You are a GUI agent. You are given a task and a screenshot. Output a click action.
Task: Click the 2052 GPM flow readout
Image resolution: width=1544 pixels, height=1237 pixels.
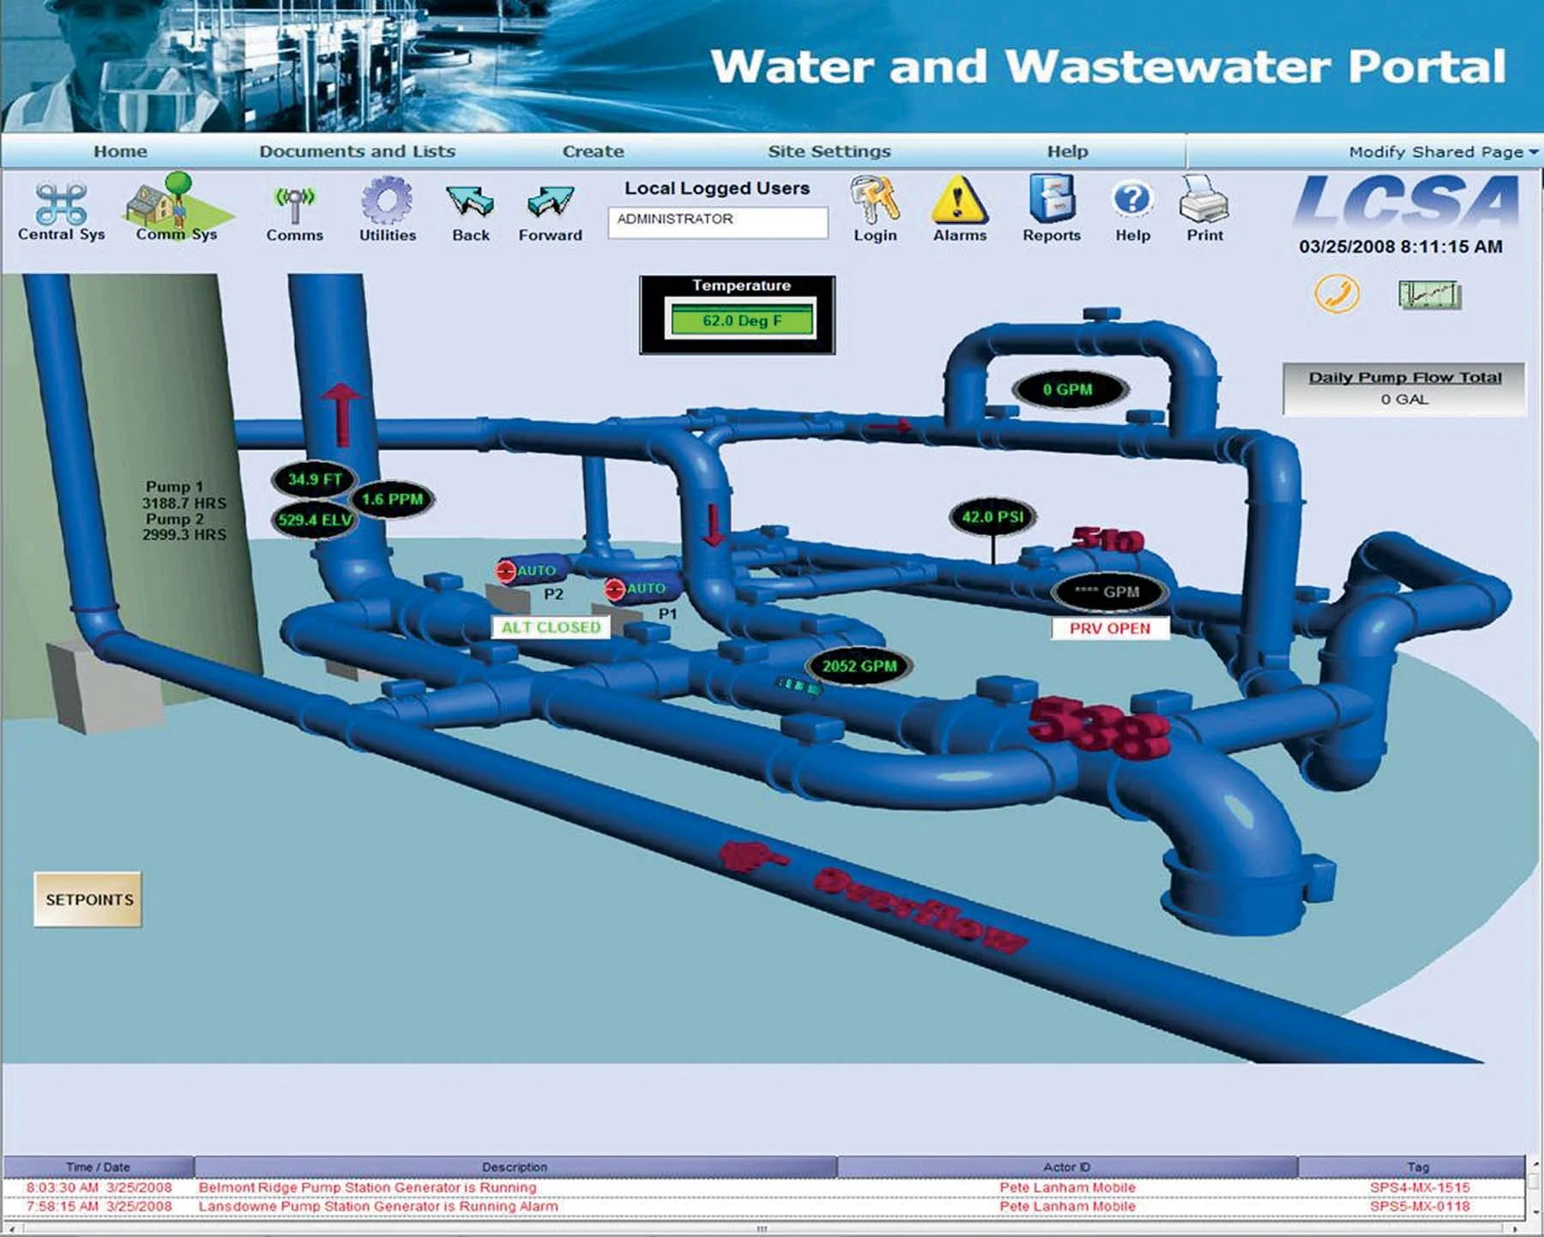(859, 666)
